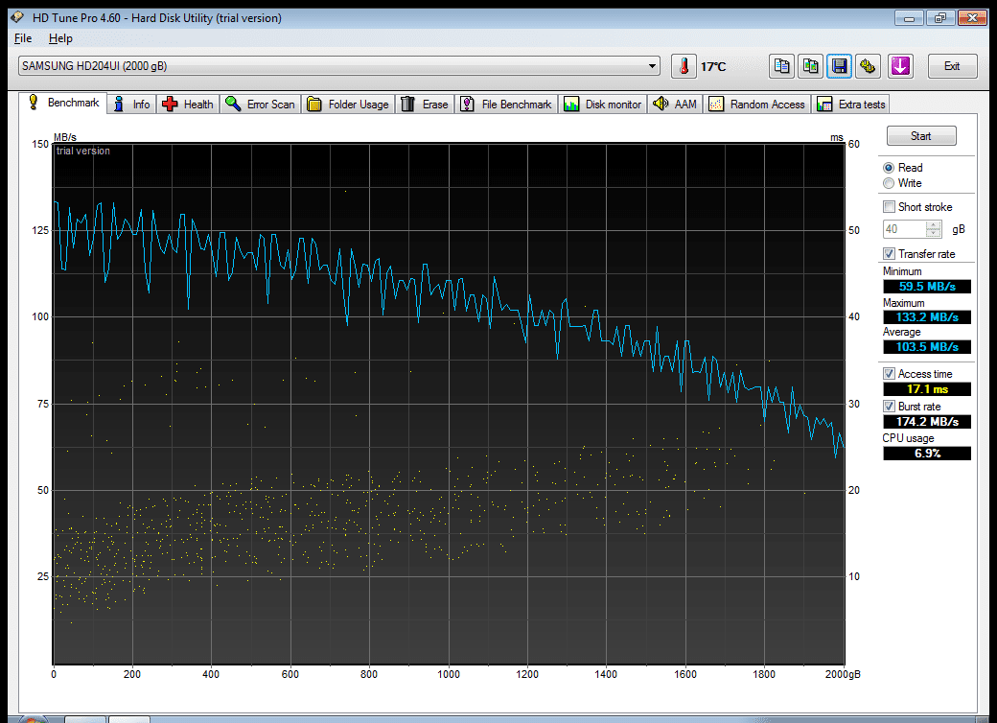Copy screenshot to clipboard icon
This screenshot has height=723, width=997.
[810, 66]
